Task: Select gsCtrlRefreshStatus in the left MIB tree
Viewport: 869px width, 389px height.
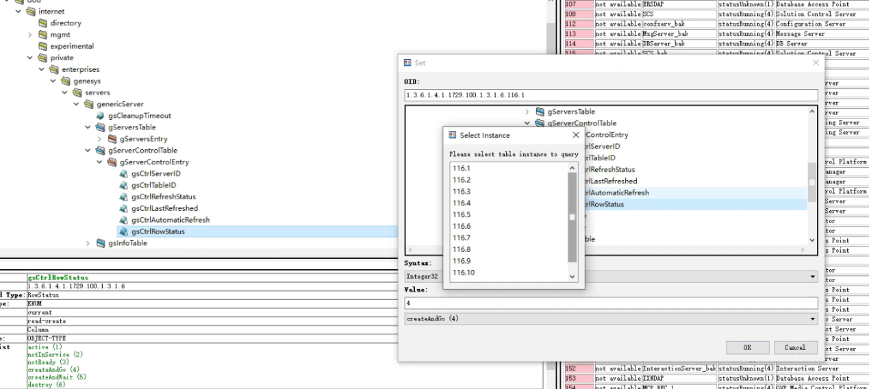Action: [x=163, y=197]
